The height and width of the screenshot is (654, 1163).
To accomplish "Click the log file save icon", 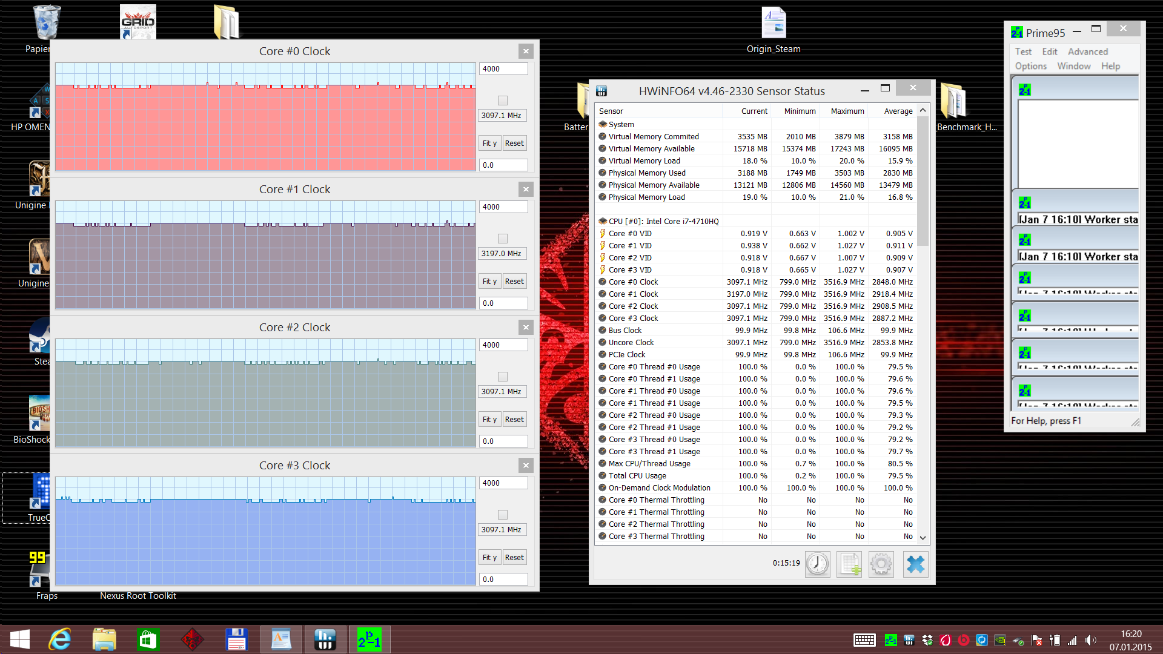I will point(849,564).
